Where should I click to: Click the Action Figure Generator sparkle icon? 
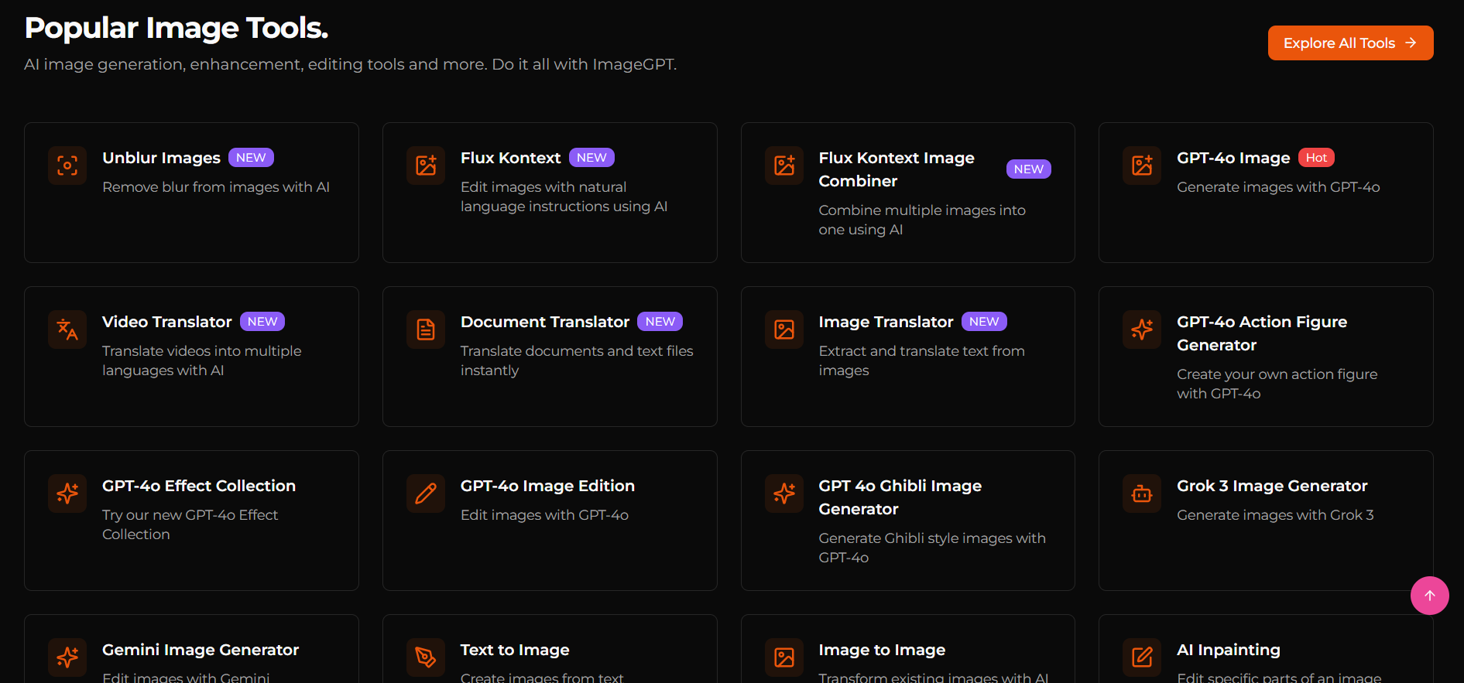(1142, 330)
